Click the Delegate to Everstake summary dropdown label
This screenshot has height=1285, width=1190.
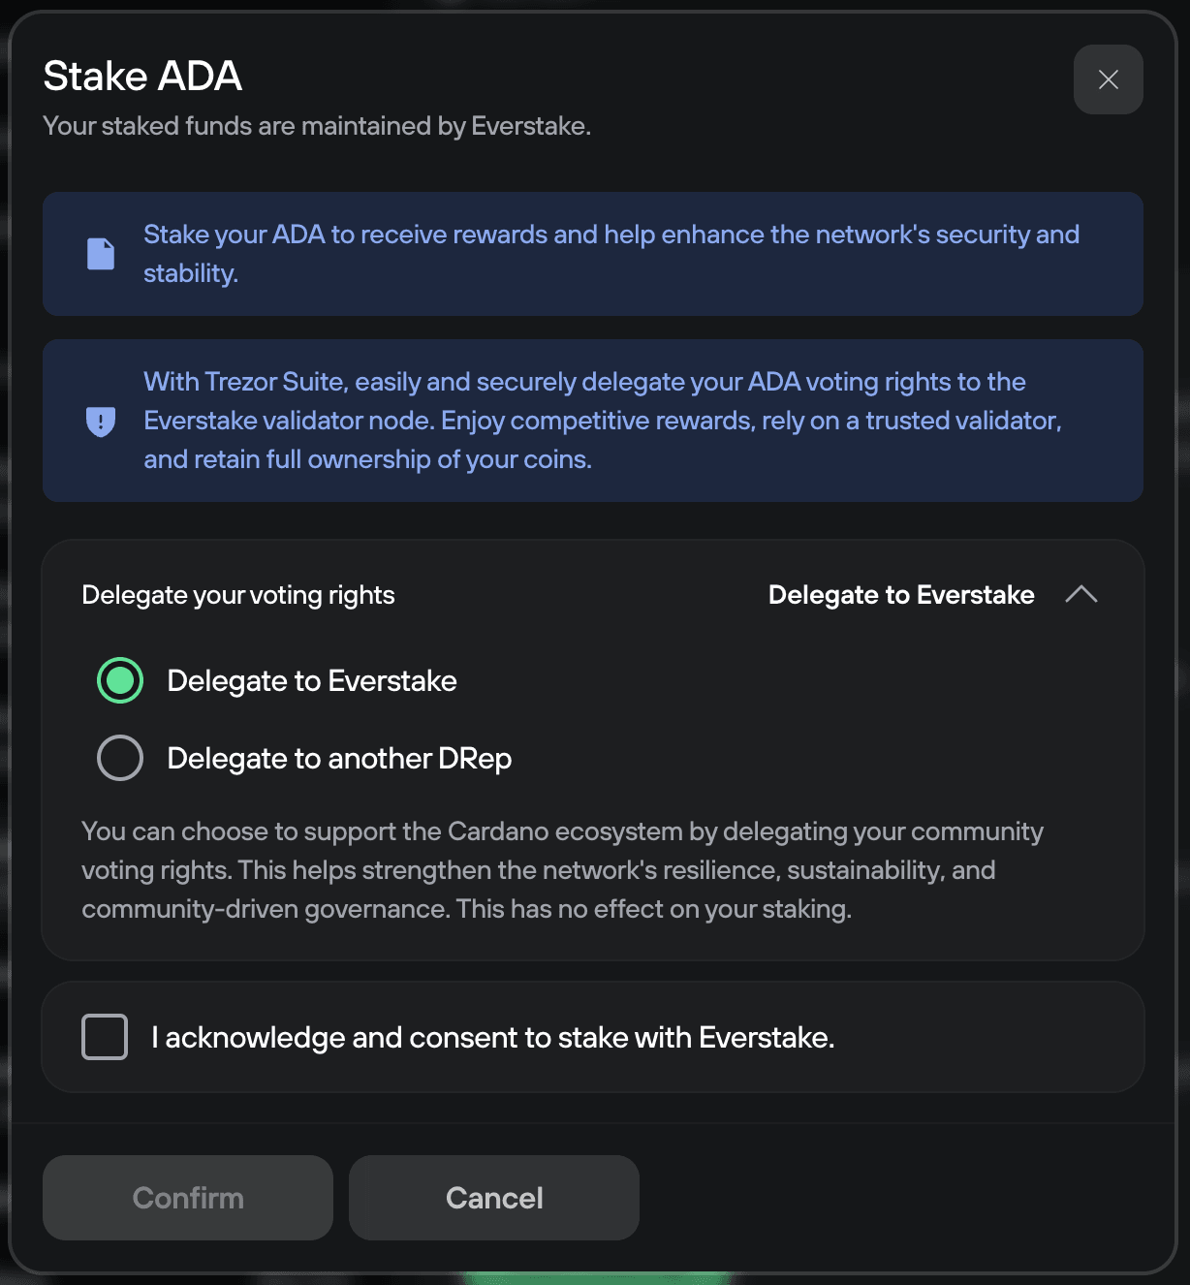tap(900, 594)
